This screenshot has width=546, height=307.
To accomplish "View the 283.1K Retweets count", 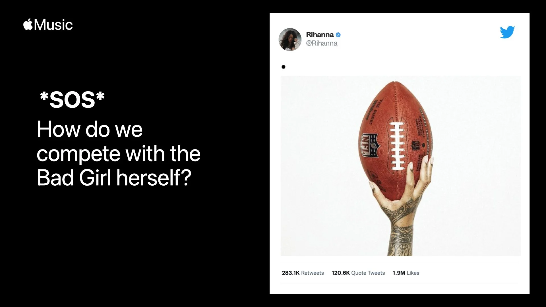I will point(303,273).
